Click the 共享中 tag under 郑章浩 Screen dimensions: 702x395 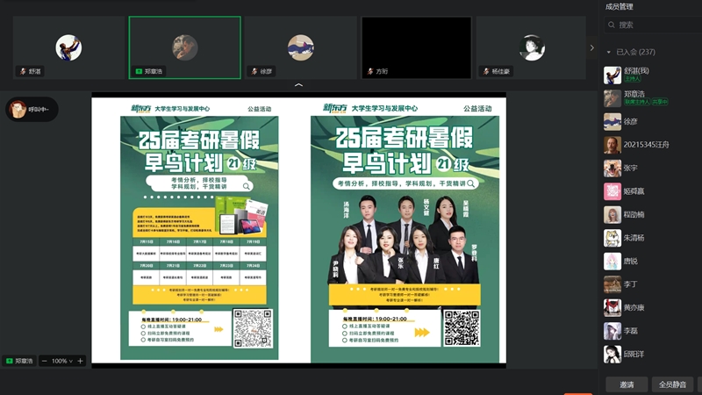click(x=660, y=102)
